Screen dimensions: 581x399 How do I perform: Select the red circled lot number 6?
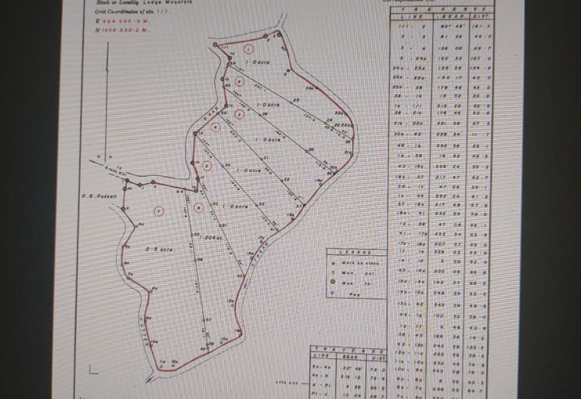coord(199,208)
